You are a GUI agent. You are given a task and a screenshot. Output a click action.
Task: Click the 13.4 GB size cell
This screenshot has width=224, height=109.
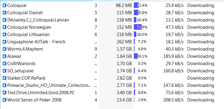pos(124,100)
